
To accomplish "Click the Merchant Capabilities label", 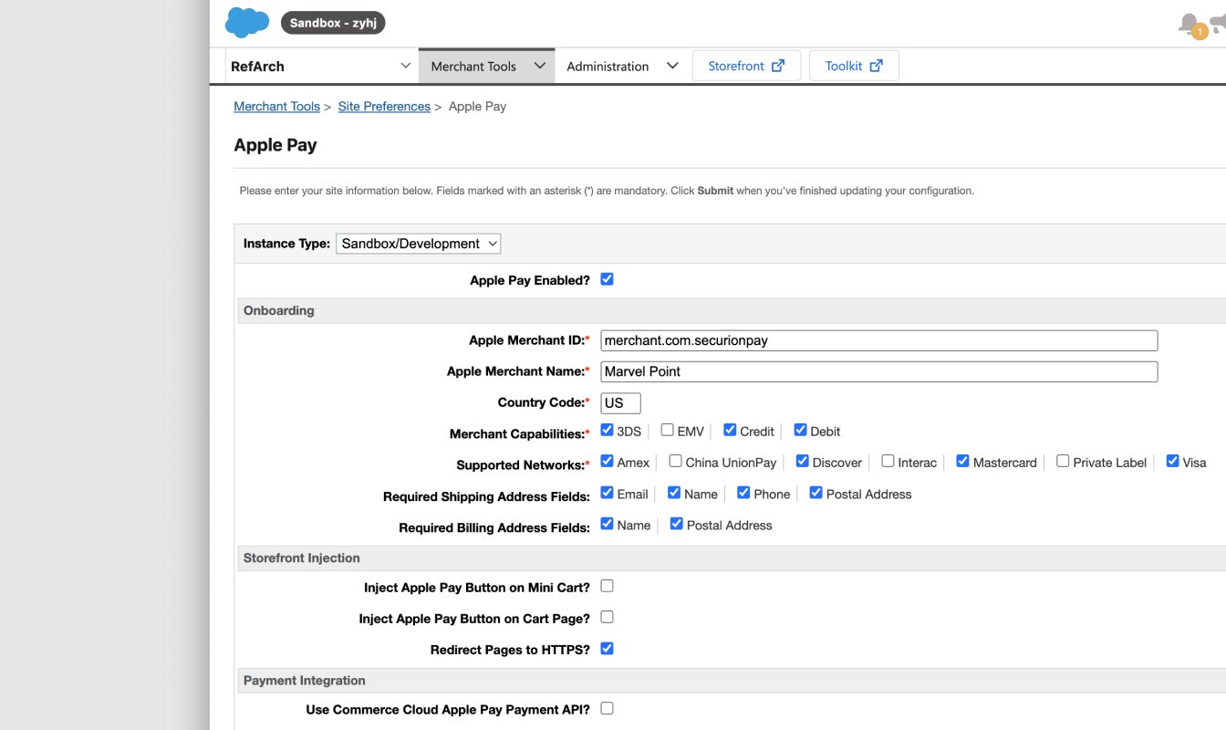I will (519, 433).
